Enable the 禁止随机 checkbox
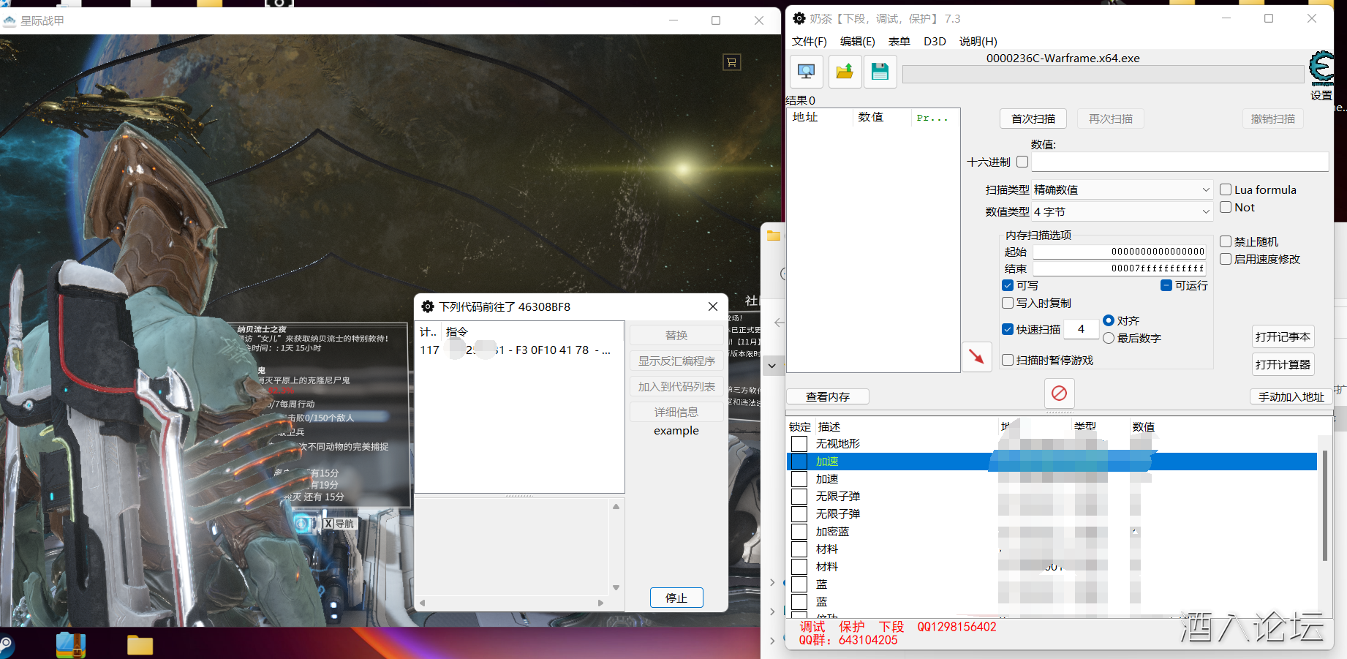 coord(1226,241)
